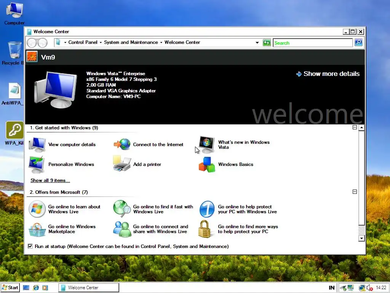The height and width of the screenshot is (293, 390).
Task: Uncheck the Run at startup checkbox
Action: pos(30,246)
